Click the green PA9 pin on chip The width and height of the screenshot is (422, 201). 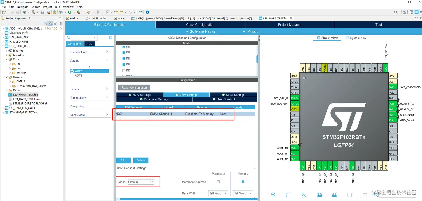(393, 109)
